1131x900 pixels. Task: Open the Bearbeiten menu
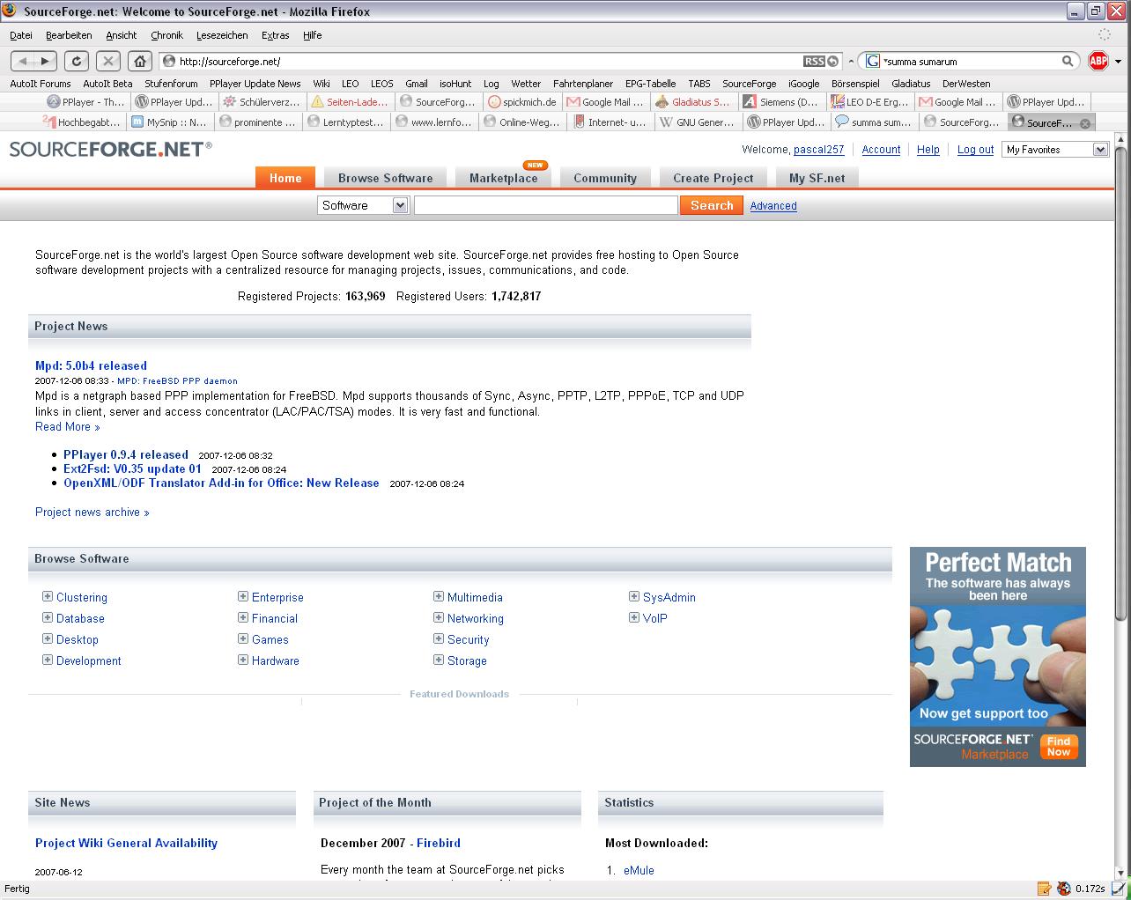69,35
